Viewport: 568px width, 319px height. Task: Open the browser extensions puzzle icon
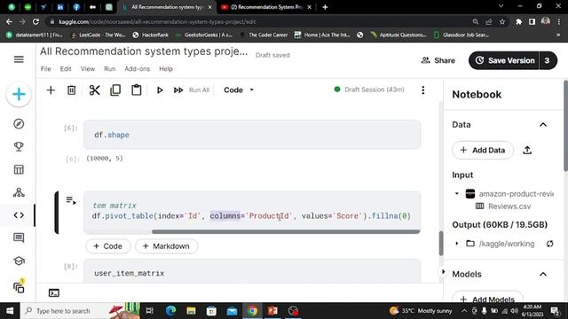[518, 21]
